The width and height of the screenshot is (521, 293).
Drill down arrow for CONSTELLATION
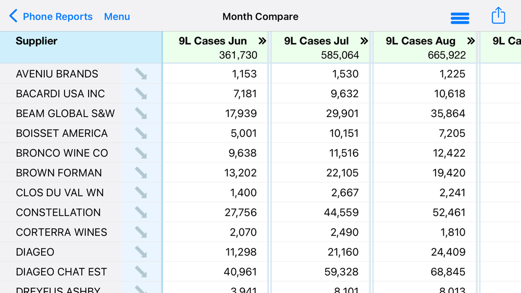click(x=141, y=212)
